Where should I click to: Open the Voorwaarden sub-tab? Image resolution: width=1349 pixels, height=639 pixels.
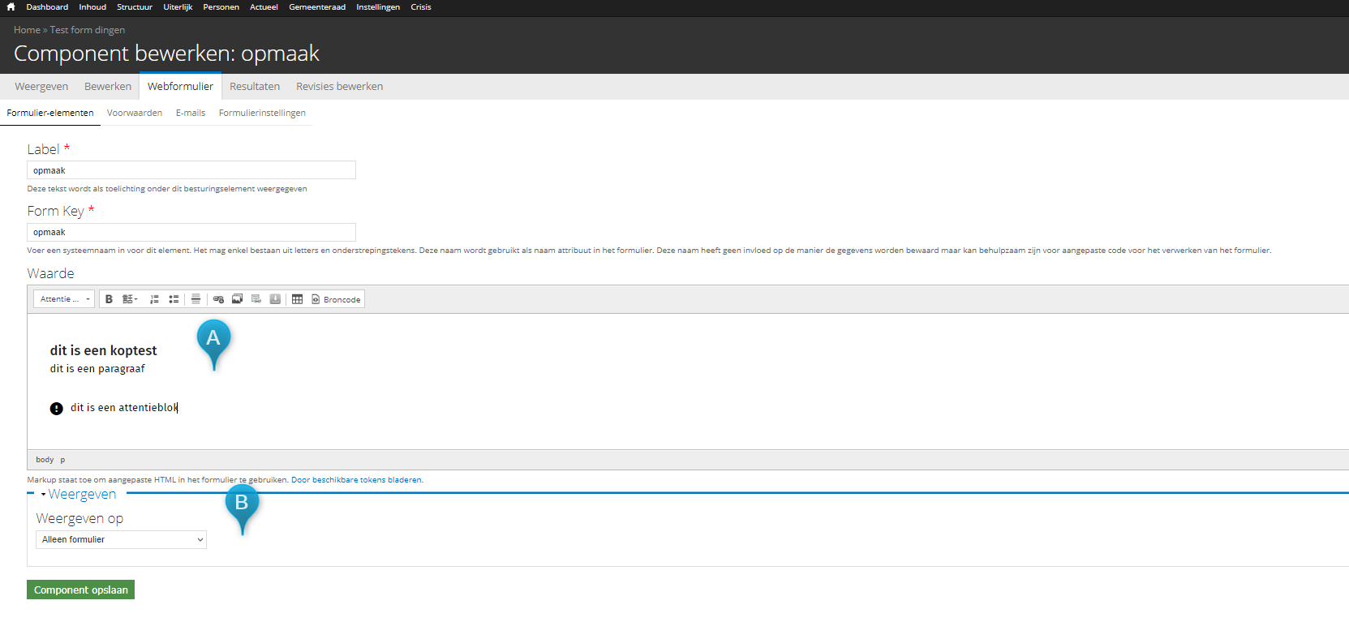pos(135,114)
